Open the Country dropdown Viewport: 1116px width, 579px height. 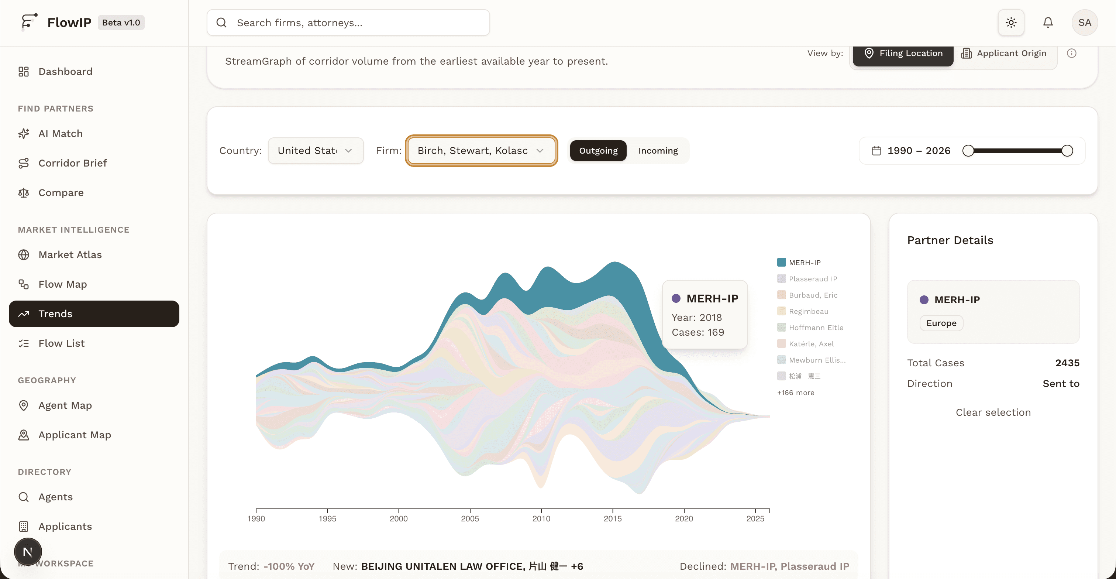316,150
